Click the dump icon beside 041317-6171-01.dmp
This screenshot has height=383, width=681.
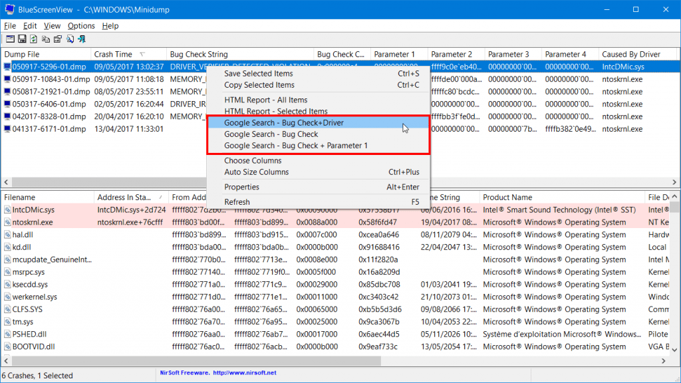pyautogui.click(x=7, y=129)
